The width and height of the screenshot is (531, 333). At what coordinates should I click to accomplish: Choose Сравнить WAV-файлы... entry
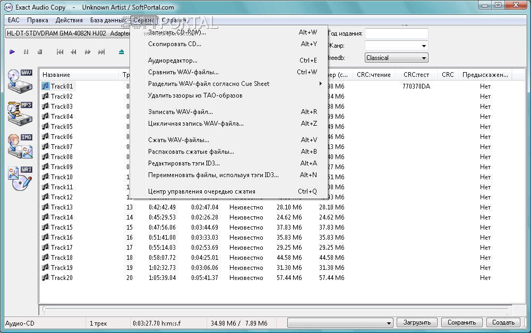[x=229, y=72]
